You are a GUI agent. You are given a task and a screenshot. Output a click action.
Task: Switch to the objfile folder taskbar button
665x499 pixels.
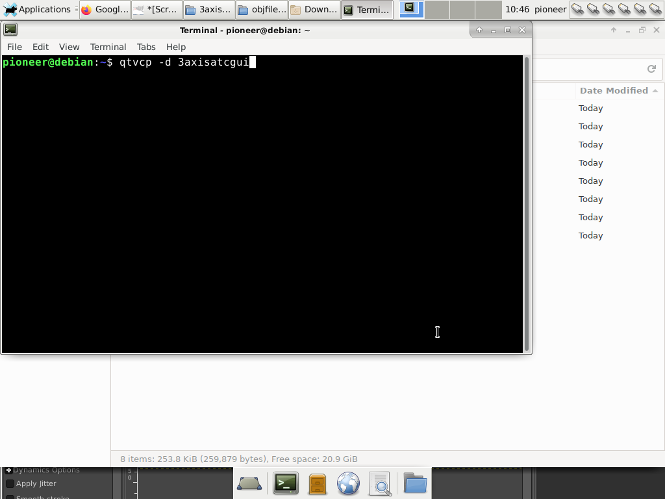click(x=262, y=10)
